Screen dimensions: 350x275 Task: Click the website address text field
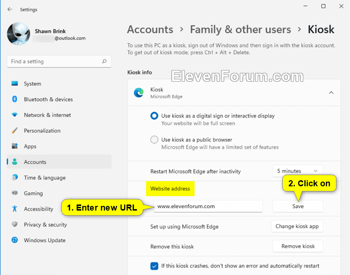coord(208,206)
